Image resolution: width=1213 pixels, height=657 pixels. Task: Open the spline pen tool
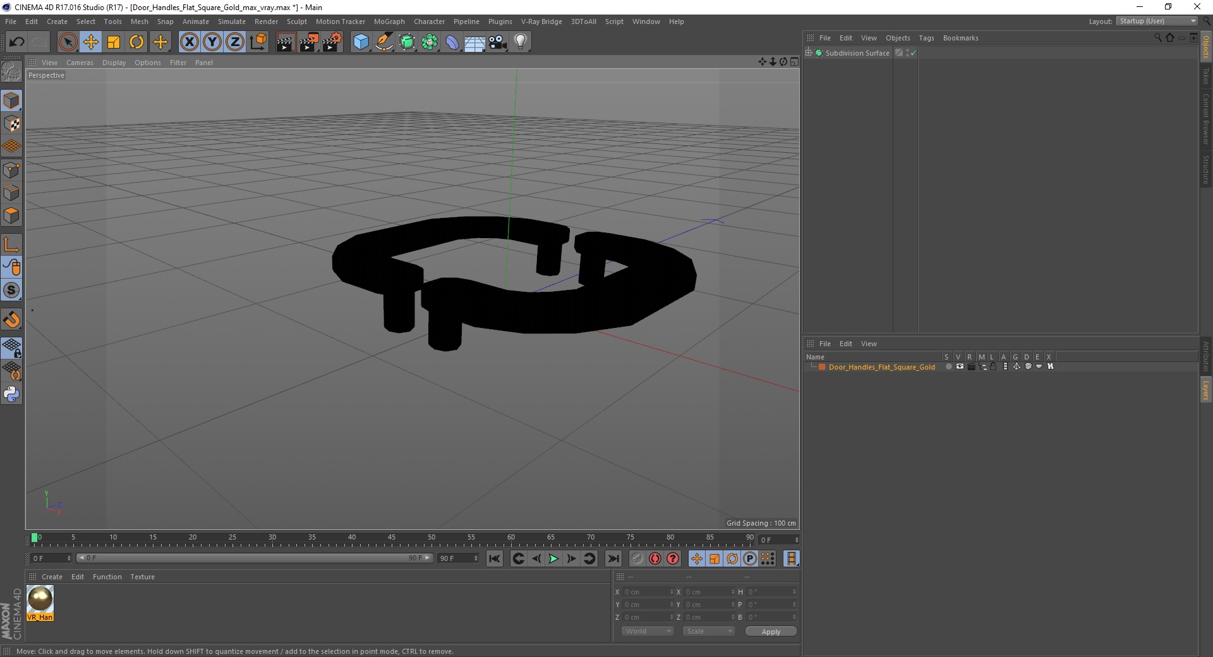click(x=384, y=42)
